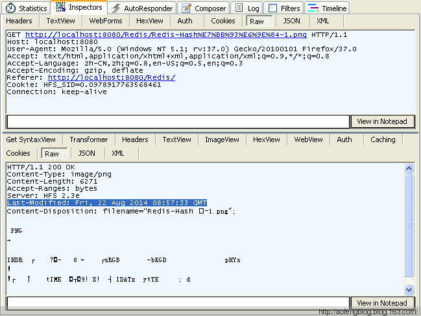Toggle the Filters tab checkbox
Viewport: 421px width, 316px height.
click(x=272, y=8)
